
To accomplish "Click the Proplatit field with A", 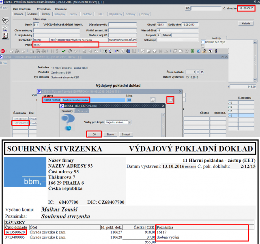I will (x=159, y=35).
